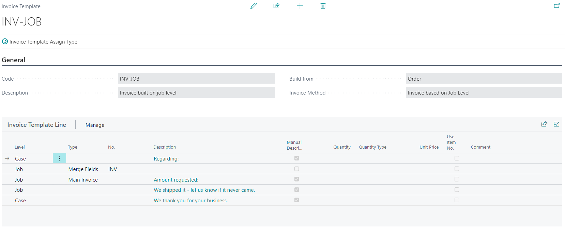Image resolution: width=565 pixels, height=237 pixels.
Task: Click the Amount requested: description
Action: [176, 180]
